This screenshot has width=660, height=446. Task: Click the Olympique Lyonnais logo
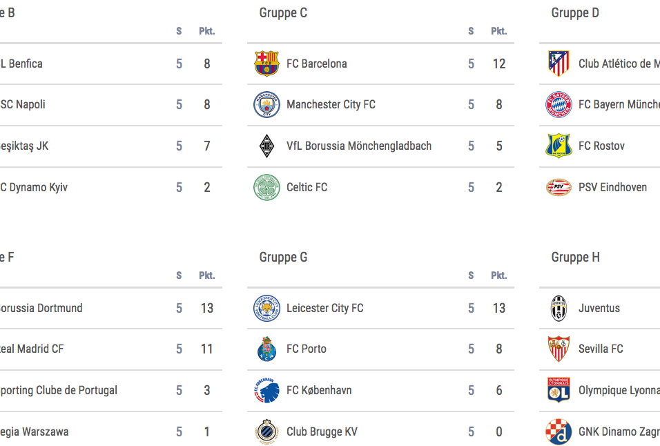[559, 391]
